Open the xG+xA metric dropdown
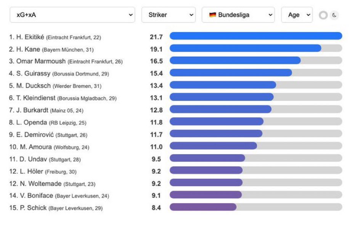This screenshot has width=352, height=228. pos(72,15)
